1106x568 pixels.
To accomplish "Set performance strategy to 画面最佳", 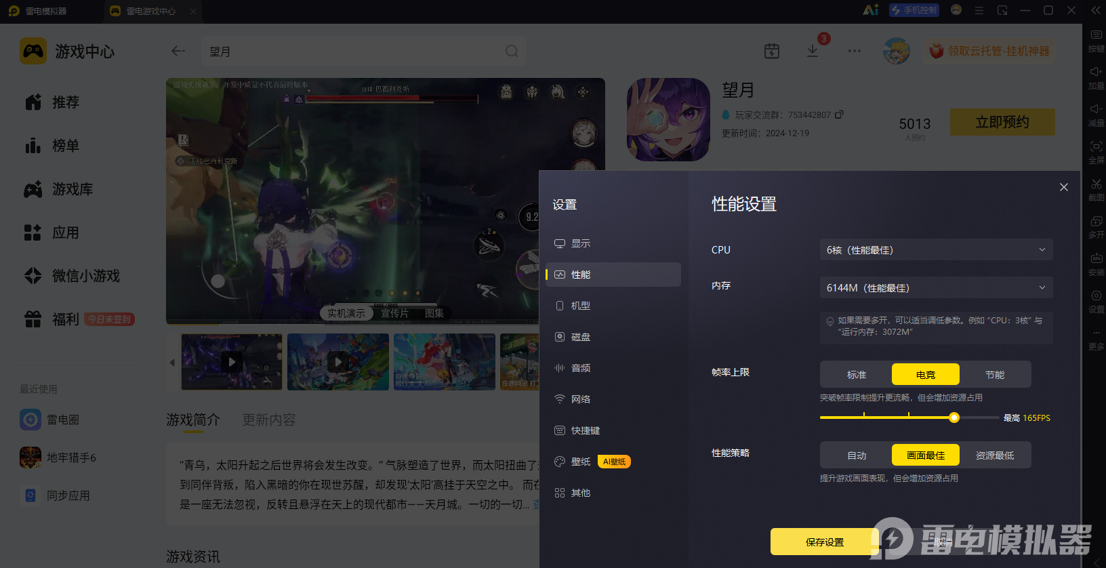I will coord(926,455).
